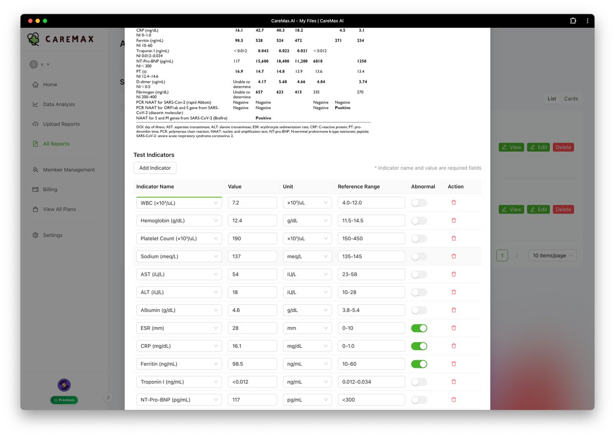The height and width of the screenshot is (437, 615).
Task: Click the Ferritin value field 98.5
Action: point(252,364)
